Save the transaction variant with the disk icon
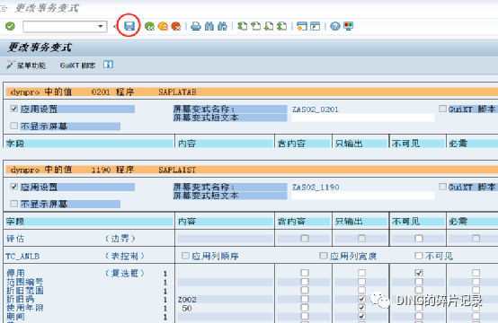This screenshot has width=498, height=323. 129,26
